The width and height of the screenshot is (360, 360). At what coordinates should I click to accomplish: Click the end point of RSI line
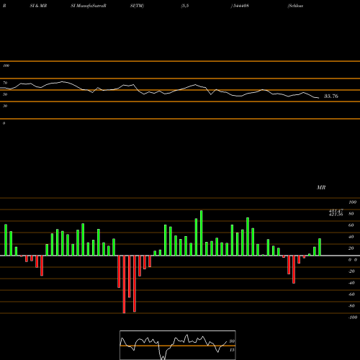click(x=318, y=98)
